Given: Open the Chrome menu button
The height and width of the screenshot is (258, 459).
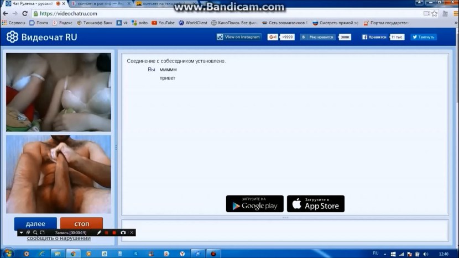Looking at the screenshot, I should click(x=451, y=13).
